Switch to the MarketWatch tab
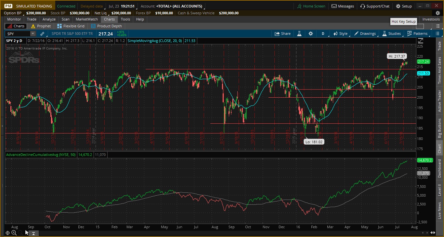Image resolution: width=444 pixels, height=237 pixels. (x=87, y=19)
